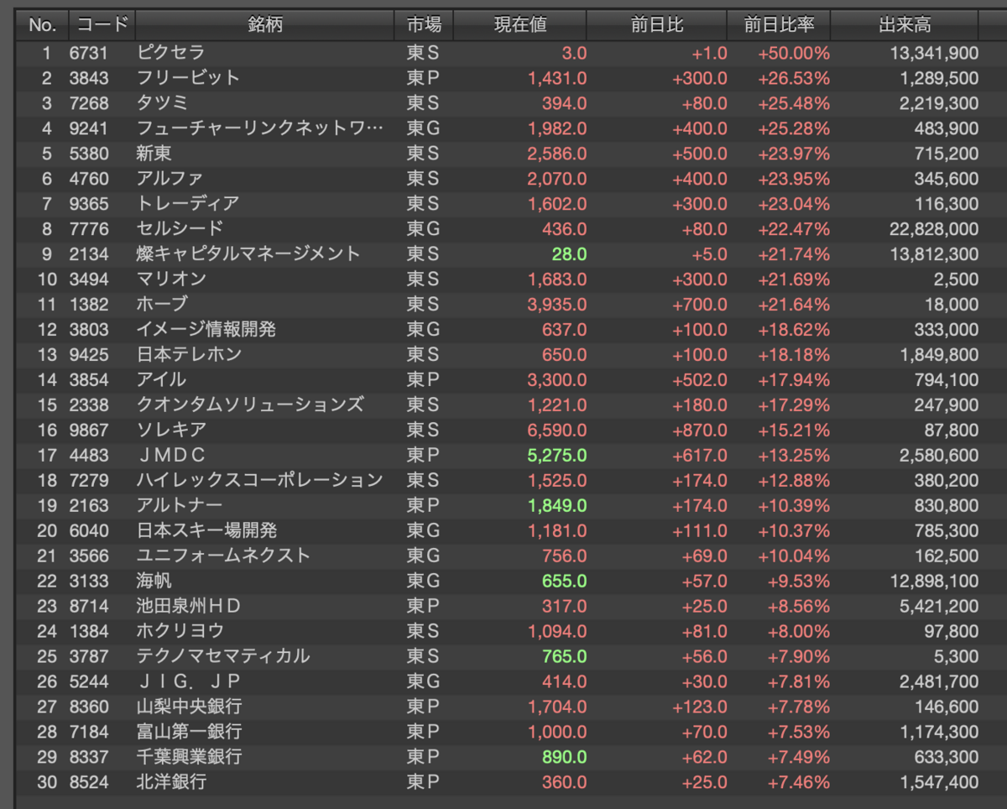Select the ソレキア stock name
Viewport: 1007px width, 809px height.
coord(171,430)
